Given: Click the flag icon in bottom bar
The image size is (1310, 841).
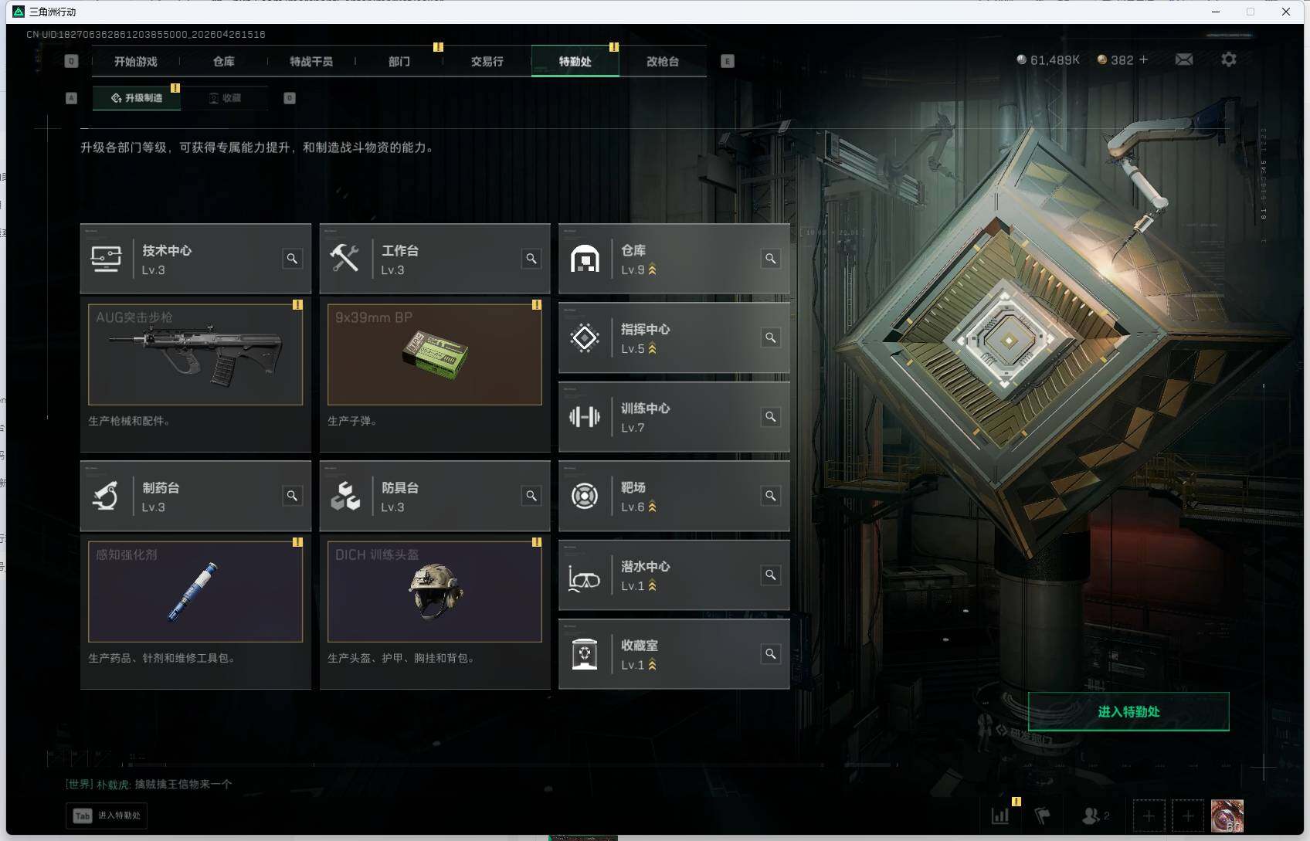Looking at the screenshot, I should (x=1042, y=816).
